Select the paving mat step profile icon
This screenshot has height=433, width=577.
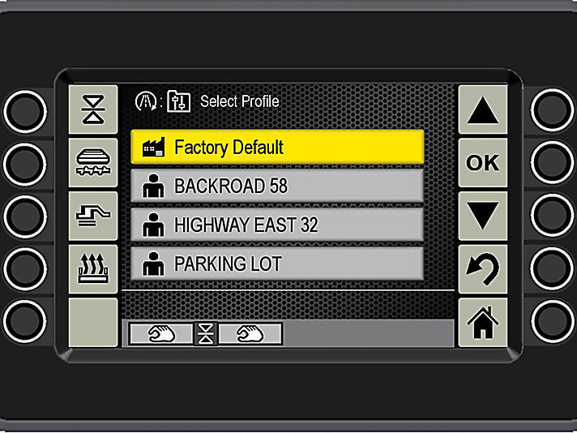(93, 216)
